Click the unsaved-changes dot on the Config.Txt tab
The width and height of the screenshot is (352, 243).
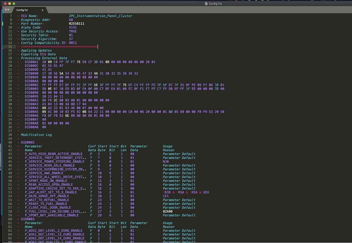point(43,10)
